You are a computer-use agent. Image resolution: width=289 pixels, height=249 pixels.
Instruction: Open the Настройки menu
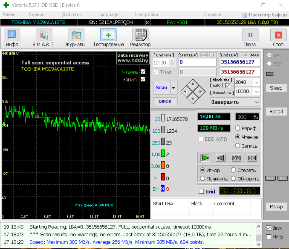[146, 14]
